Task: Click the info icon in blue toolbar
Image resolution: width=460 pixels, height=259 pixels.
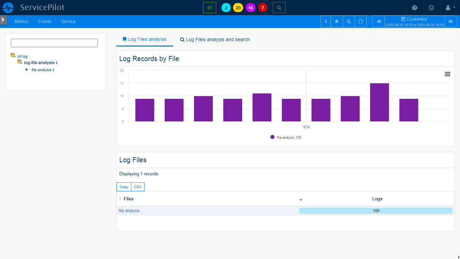Action: [326, 21]
